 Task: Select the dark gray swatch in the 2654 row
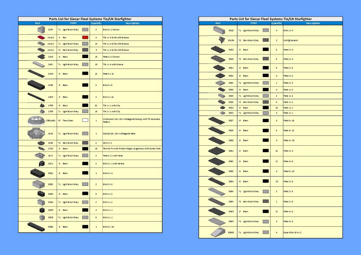85,143
